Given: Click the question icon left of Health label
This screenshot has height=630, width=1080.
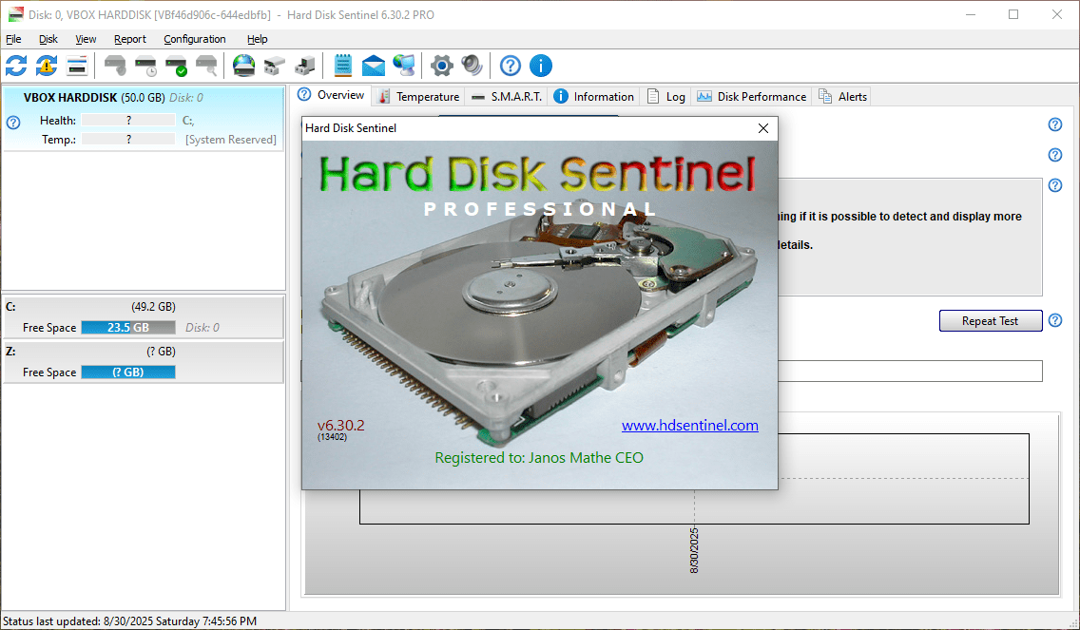Looking at the screenshot, I should (x=13, y=123).
